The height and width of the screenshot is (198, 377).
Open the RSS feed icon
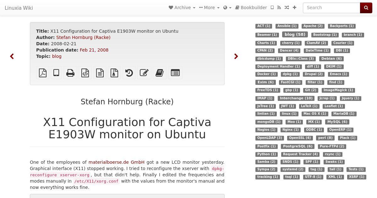click(x=279, y=8)
